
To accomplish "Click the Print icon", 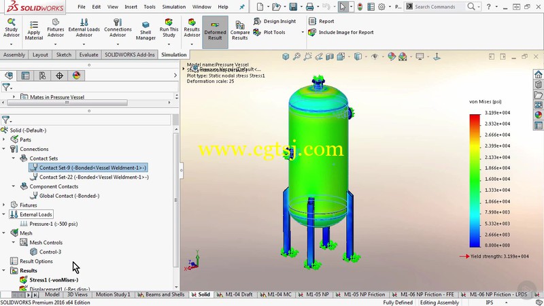I will 310,7.
